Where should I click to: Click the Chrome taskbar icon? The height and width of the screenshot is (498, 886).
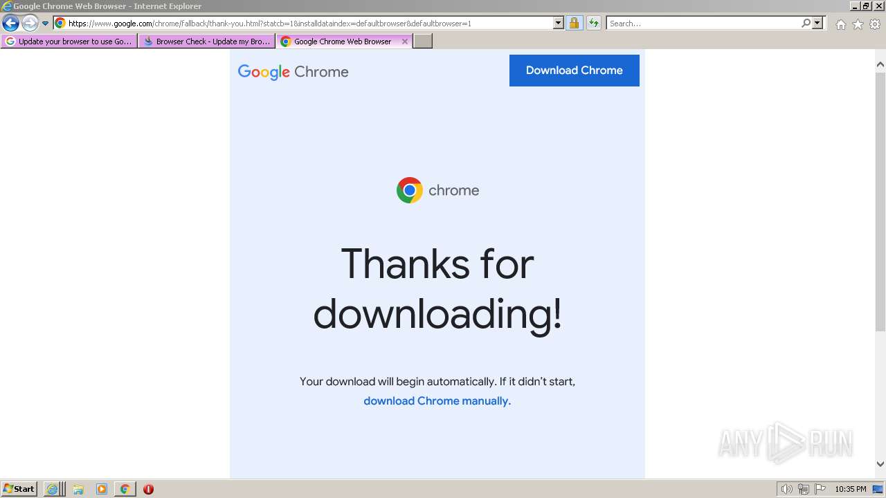(125, 489)
